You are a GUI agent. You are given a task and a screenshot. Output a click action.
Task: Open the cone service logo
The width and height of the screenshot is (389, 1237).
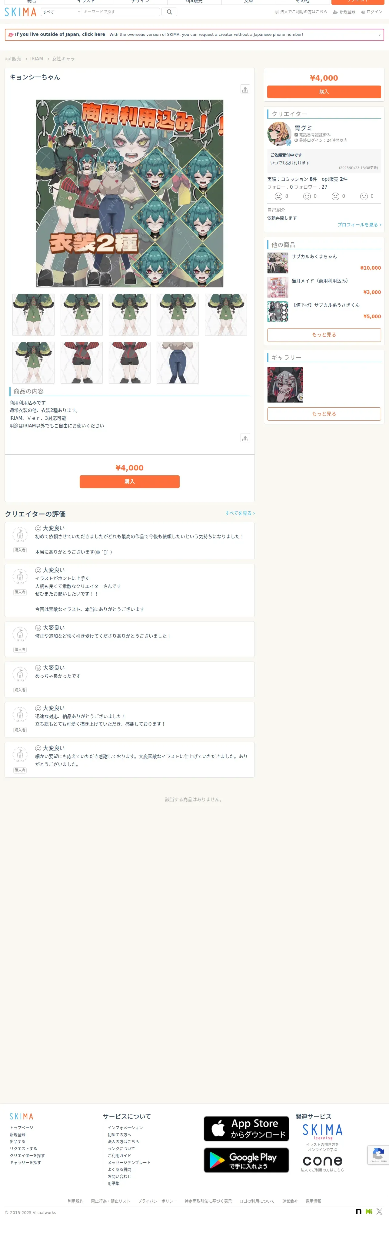[x=322, y=1161]
